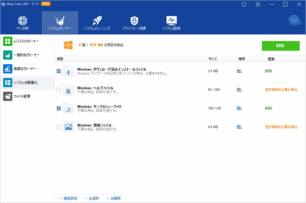Click the 4.8 MB size value
306x203 pixels.
click(213, 127)
